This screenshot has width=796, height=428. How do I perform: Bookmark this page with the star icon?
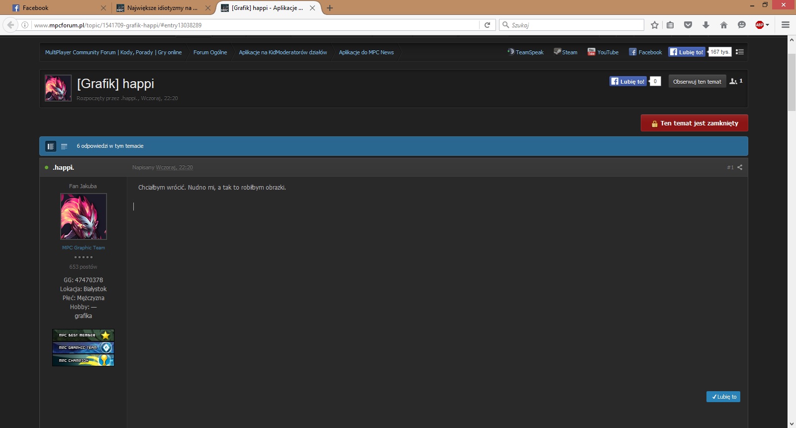tap(655, 25)
